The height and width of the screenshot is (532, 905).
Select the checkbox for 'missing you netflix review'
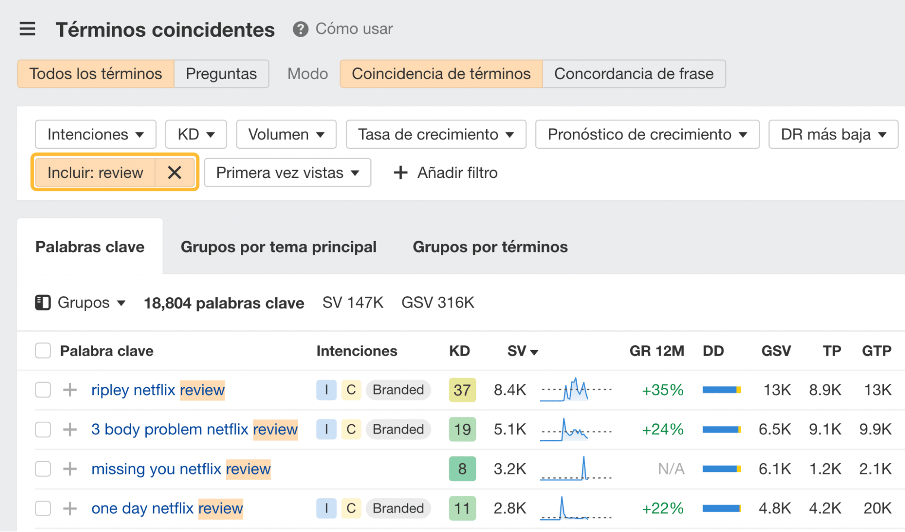click(43, 469)
